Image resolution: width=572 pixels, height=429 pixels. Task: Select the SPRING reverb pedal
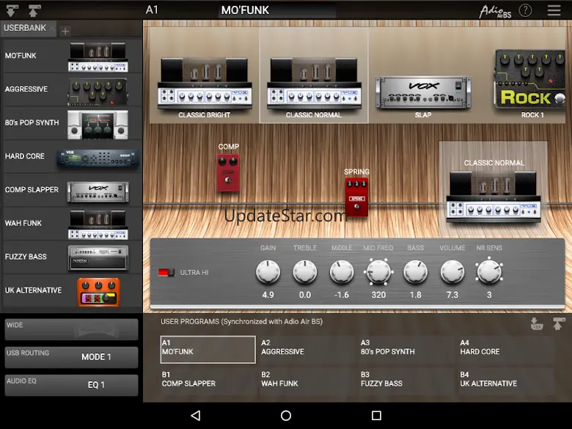click(x=356, y=197)
